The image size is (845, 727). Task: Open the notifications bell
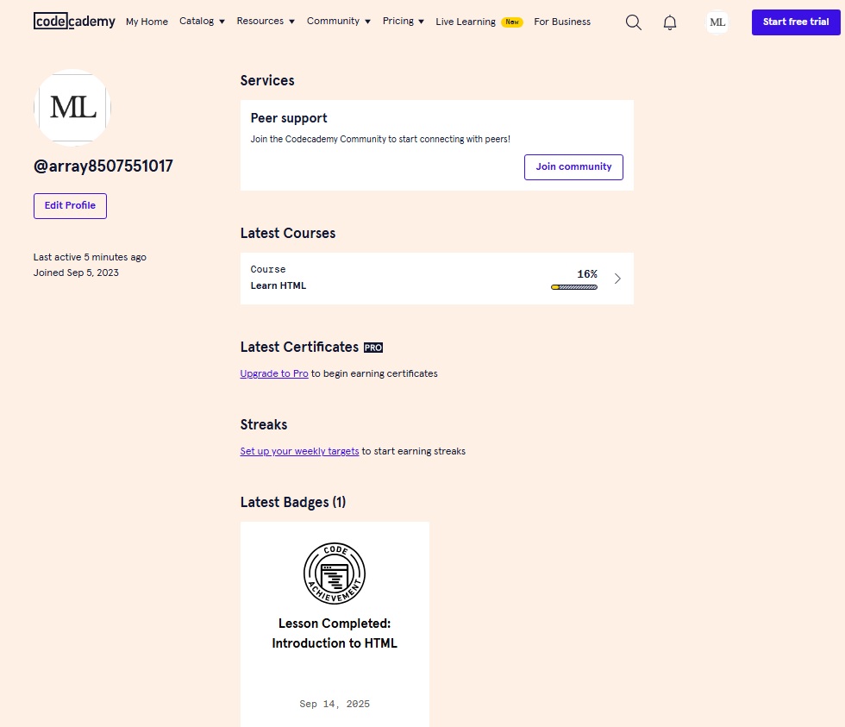(670, 22)
